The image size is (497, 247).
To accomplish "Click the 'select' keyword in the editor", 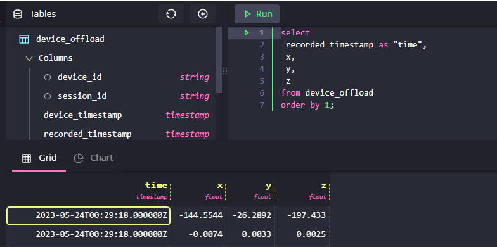I will point(295,33).
